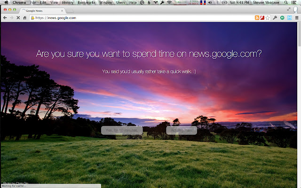Screen dimensions: 301x188
Task: Open the Wi-Fi status menu
Action: pyautogui.click(x=169, y=2)
